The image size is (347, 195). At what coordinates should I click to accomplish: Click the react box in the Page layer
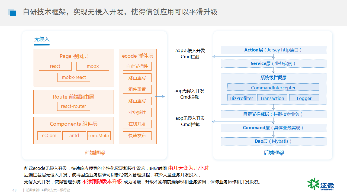click(55, 66)
